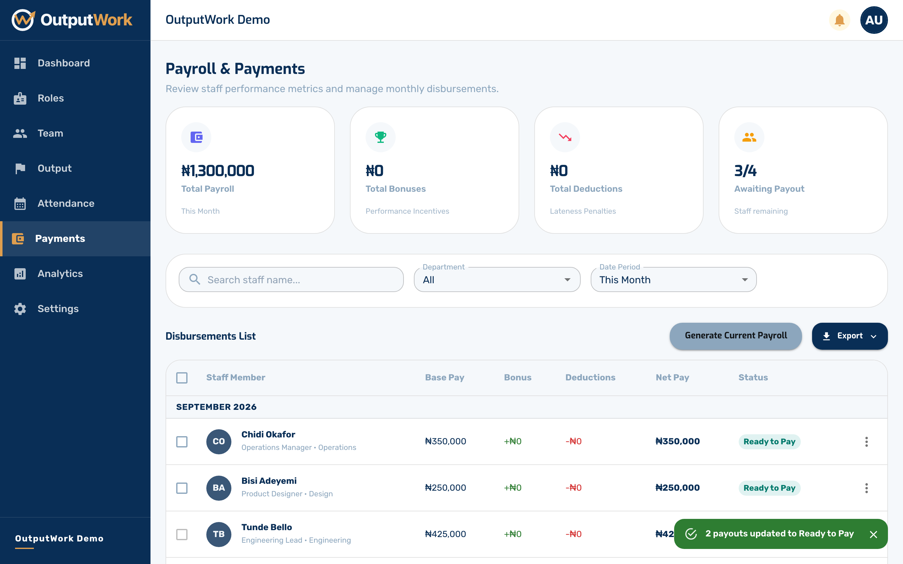Click the Search staff name field

pyautogui.click(x=291, y=279)
